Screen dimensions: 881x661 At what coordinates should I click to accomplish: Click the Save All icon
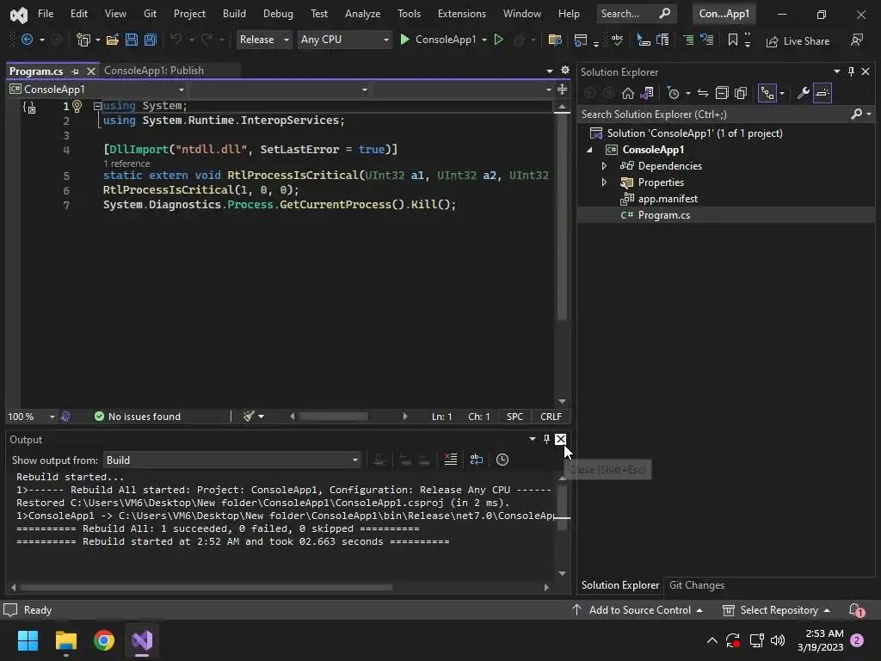150,40
